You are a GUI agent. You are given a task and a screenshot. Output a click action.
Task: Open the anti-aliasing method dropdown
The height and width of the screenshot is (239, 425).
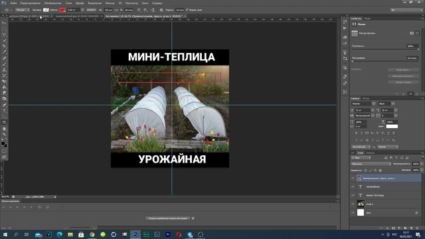click(388, 147)
